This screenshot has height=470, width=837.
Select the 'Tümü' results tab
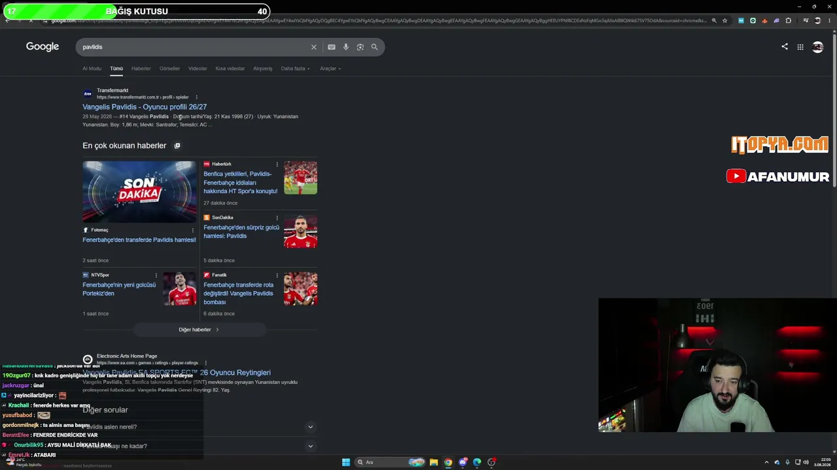(116, 69)
